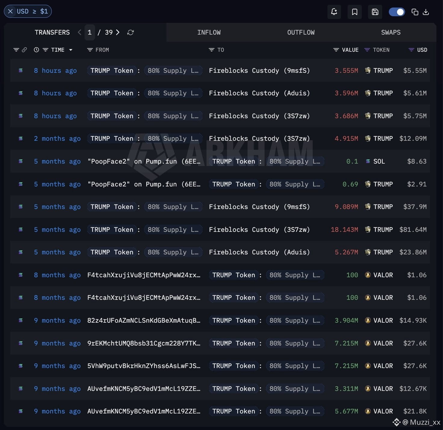Switch to the INFLOW tab

209,32
